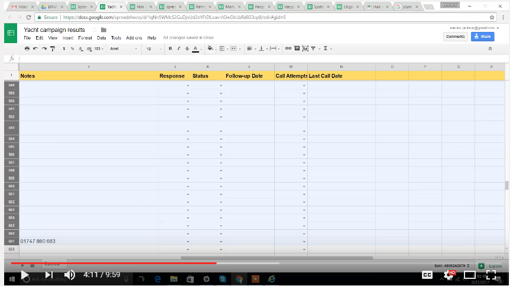Open the Data menu
510x286 pixels.
(102, 38)
